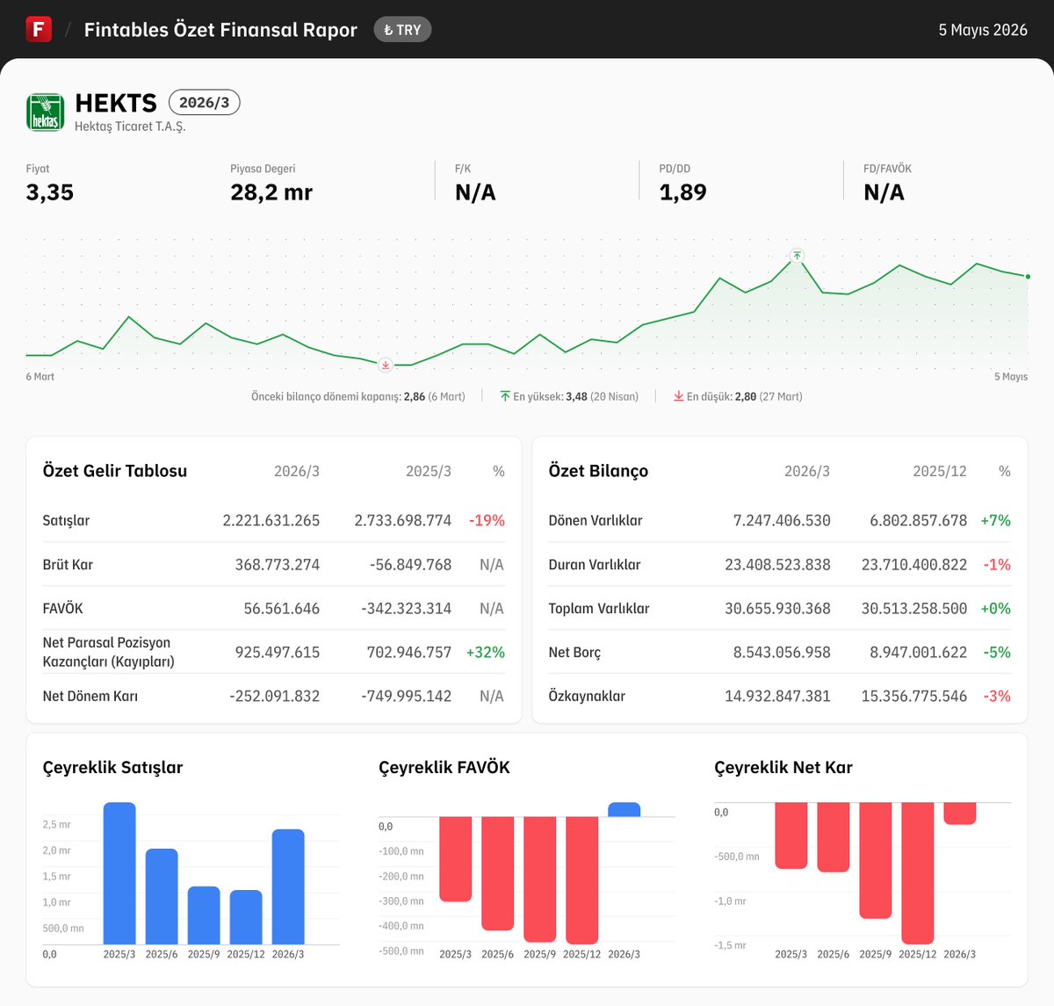Click the chart's green end-point dot
The height and width of the screenshot is (1006, 1054).
pos(1028,277)
